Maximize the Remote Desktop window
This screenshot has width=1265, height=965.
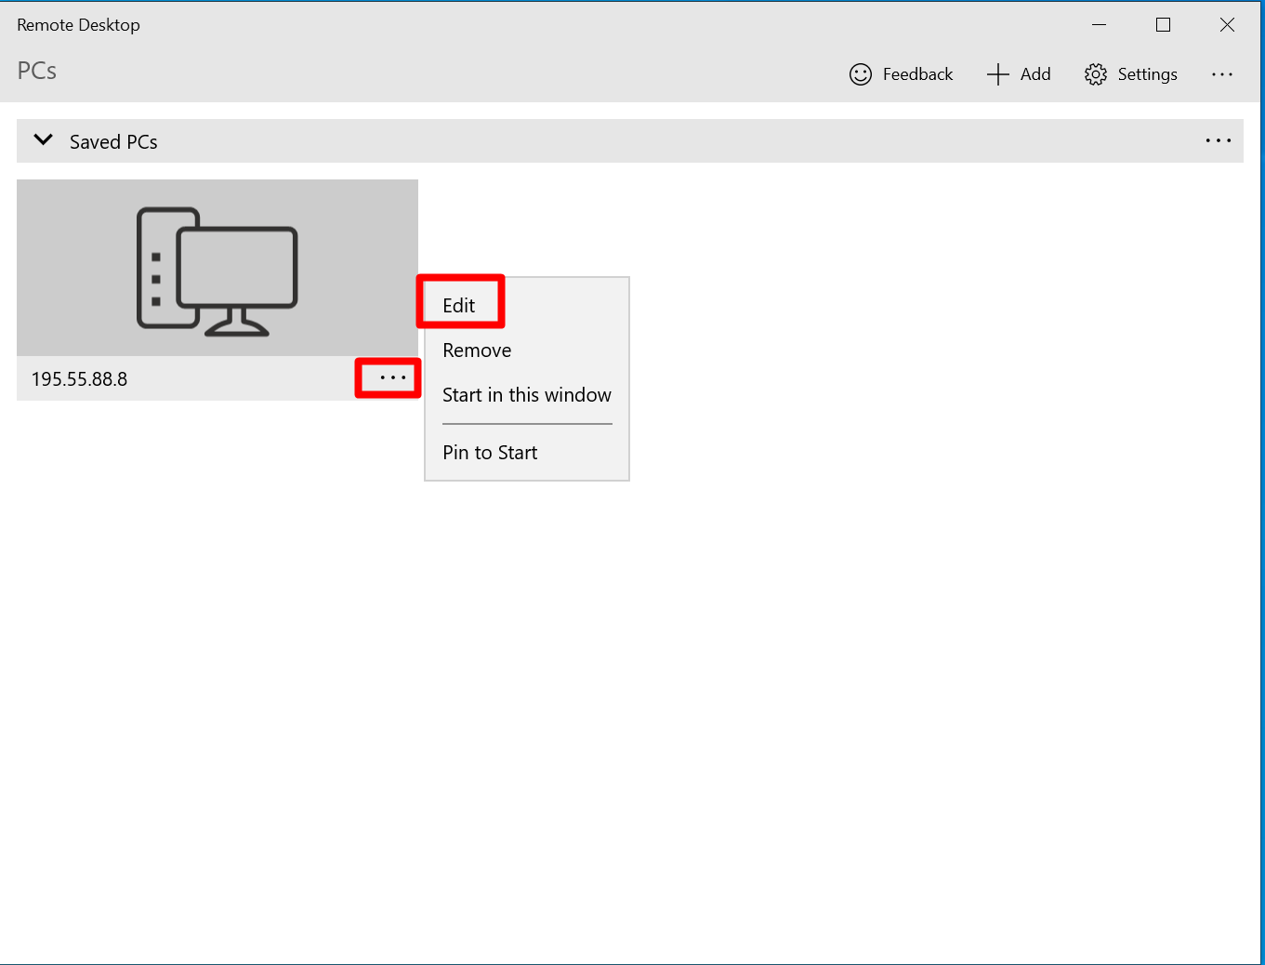coord(1163,25)
